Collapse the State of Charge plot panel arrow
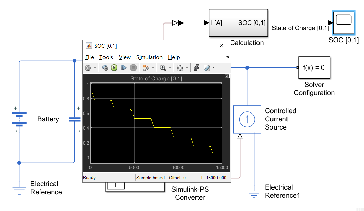This screenshot has width=364, height=211. 227,76
